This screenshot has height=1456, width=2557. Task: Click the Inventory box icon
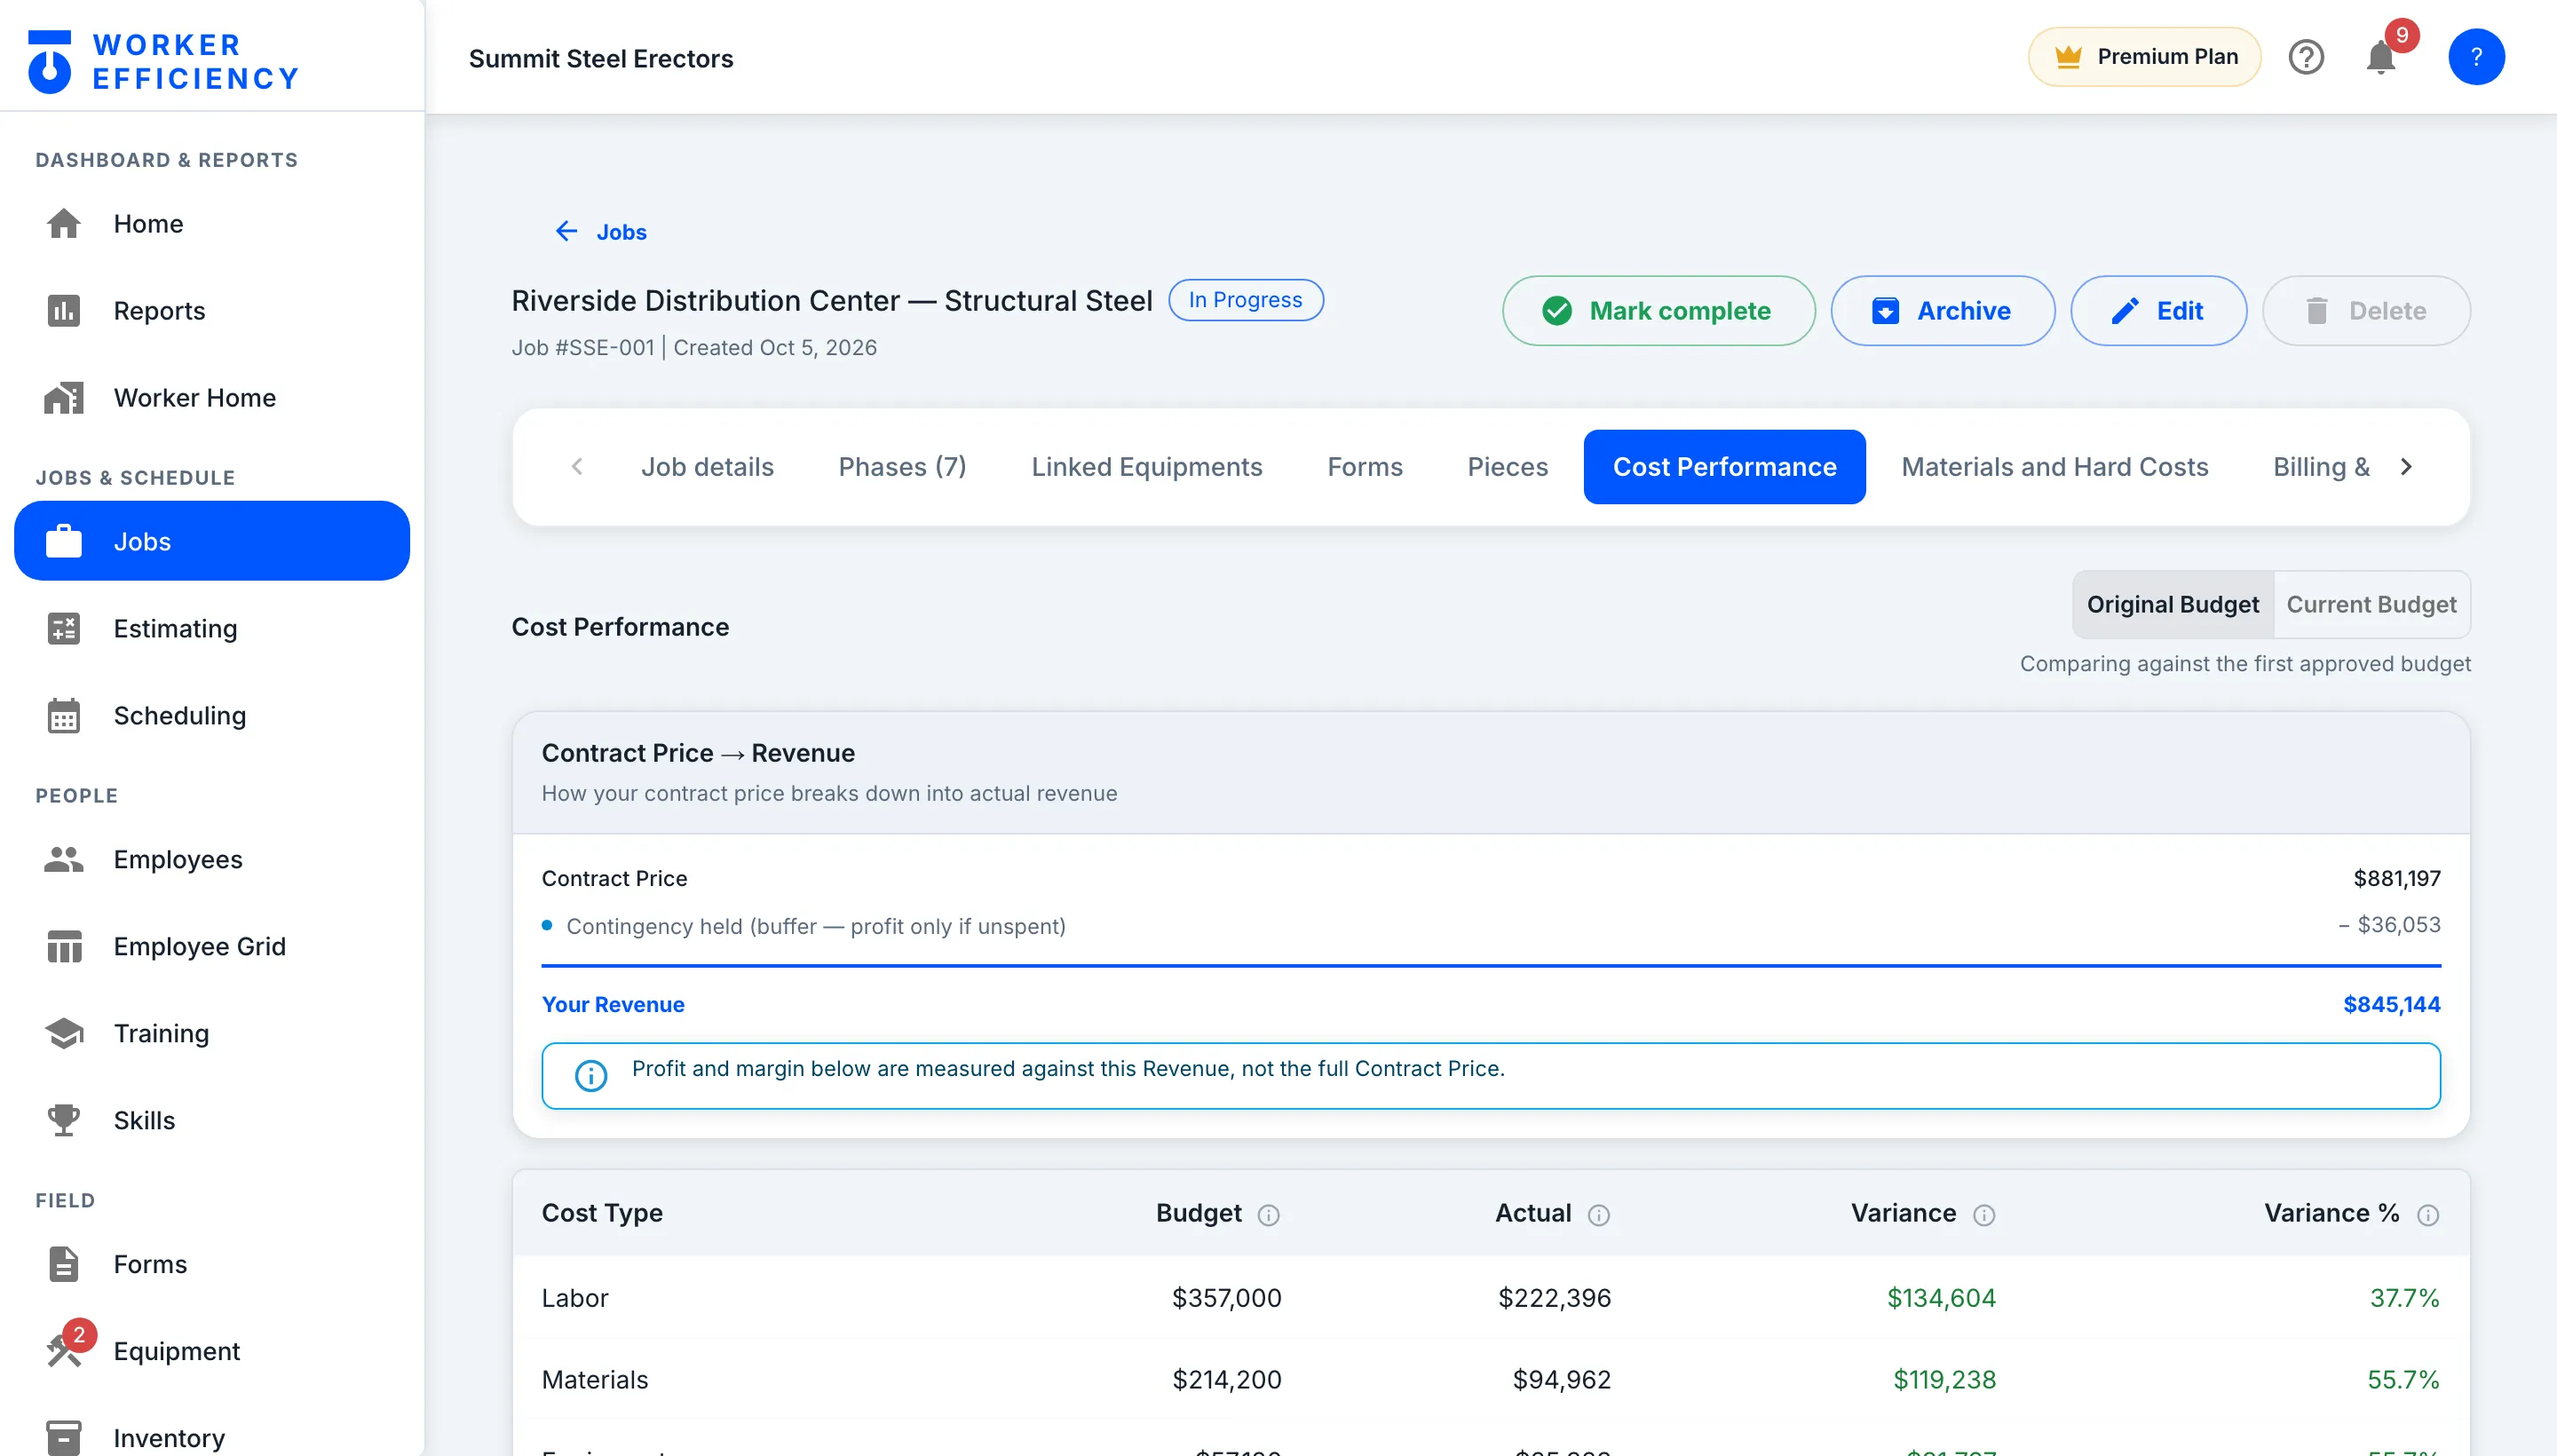click(63, 1437)
